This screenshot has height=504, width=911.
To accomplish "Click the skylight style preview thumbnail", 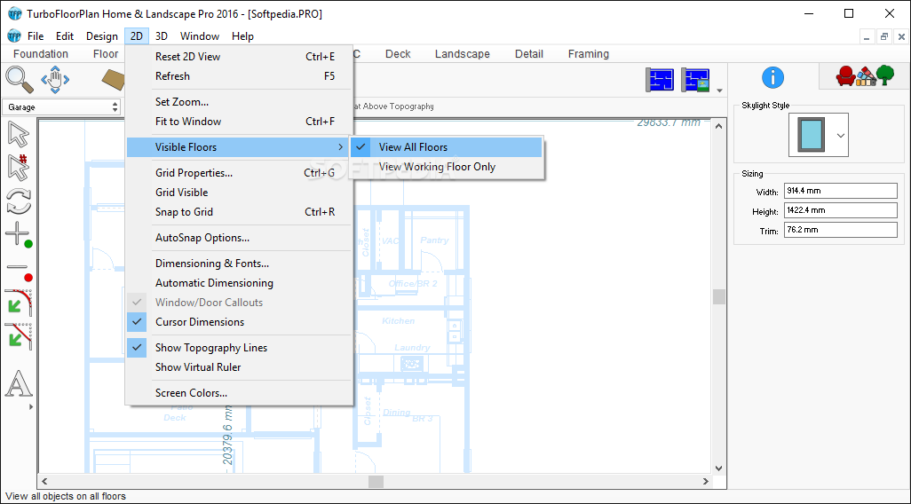I will 811,135.
